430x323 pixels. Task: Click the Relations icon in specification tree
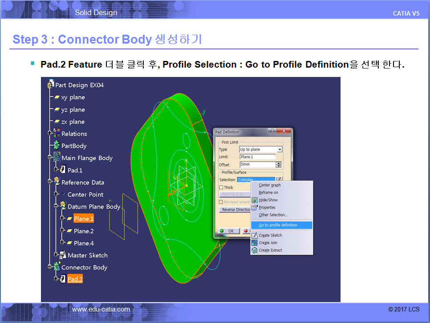(x=57, y=133)
